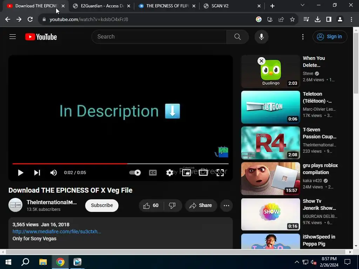Image resolution: width=359 pixels, height=269 pixels.
Task: Click the Google icon in address bar
Action: tap(259, 20)
